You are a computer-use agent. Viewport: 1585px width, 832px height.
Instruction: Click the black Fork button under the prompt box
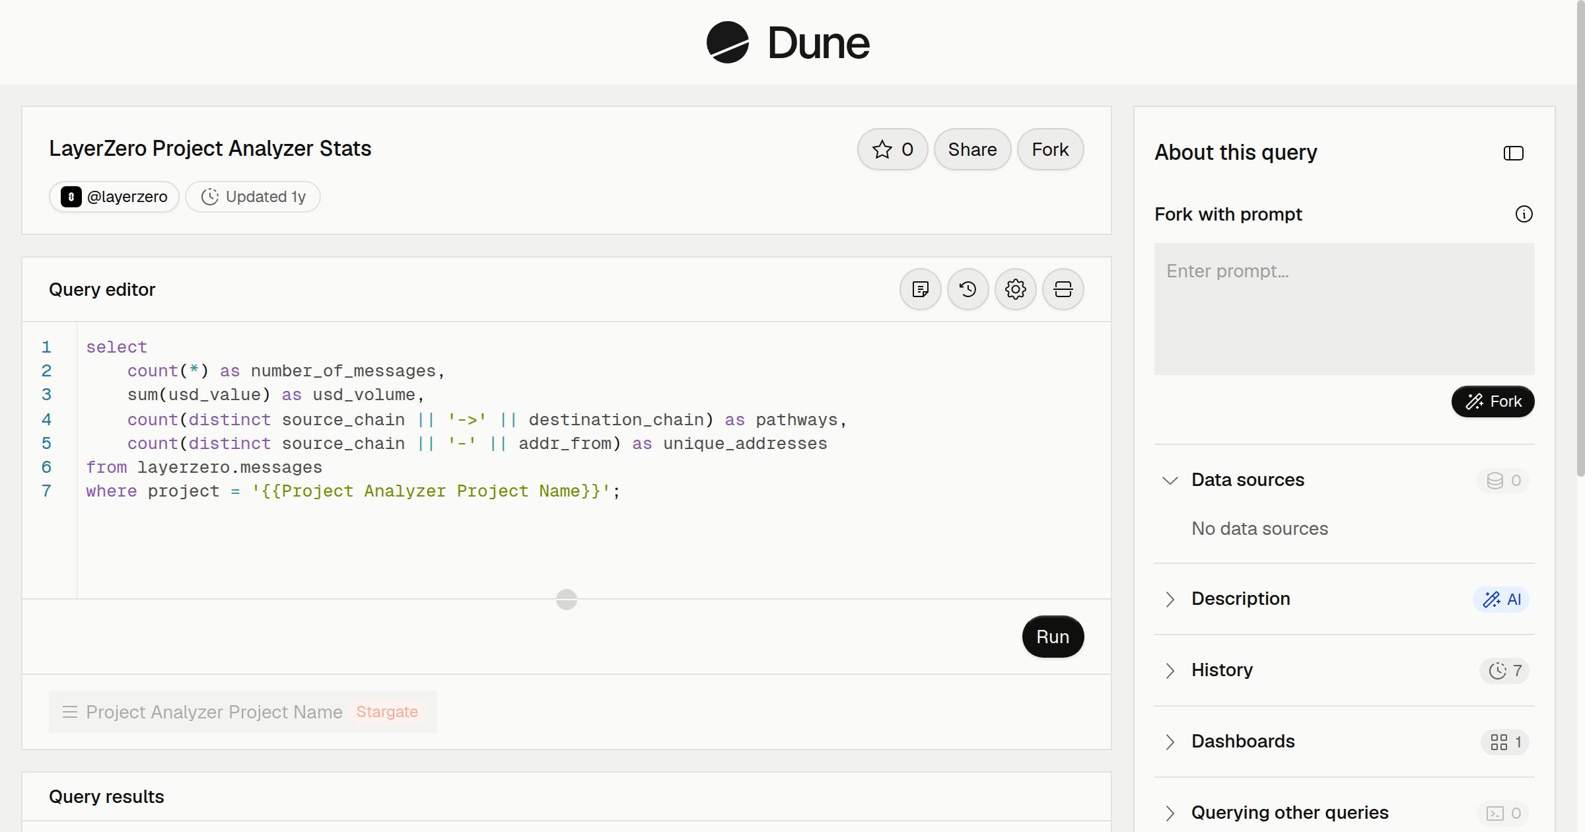(x=1493, y=401)
